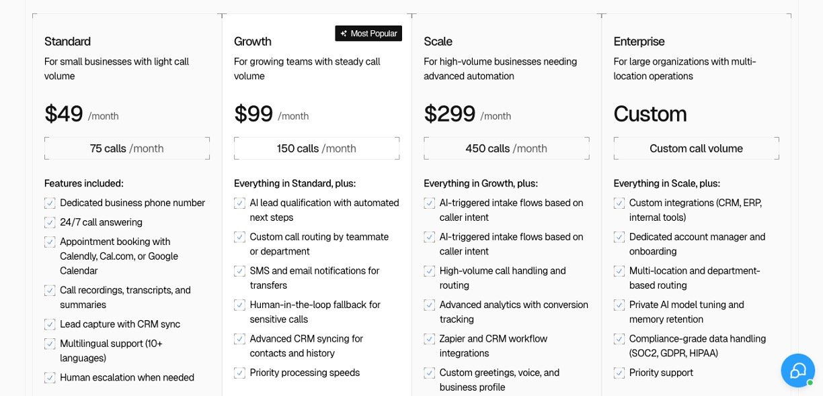Screen dimensions: 823x396
Task: Click the Scale plan $299 price
Action: [x=450, y=114]
